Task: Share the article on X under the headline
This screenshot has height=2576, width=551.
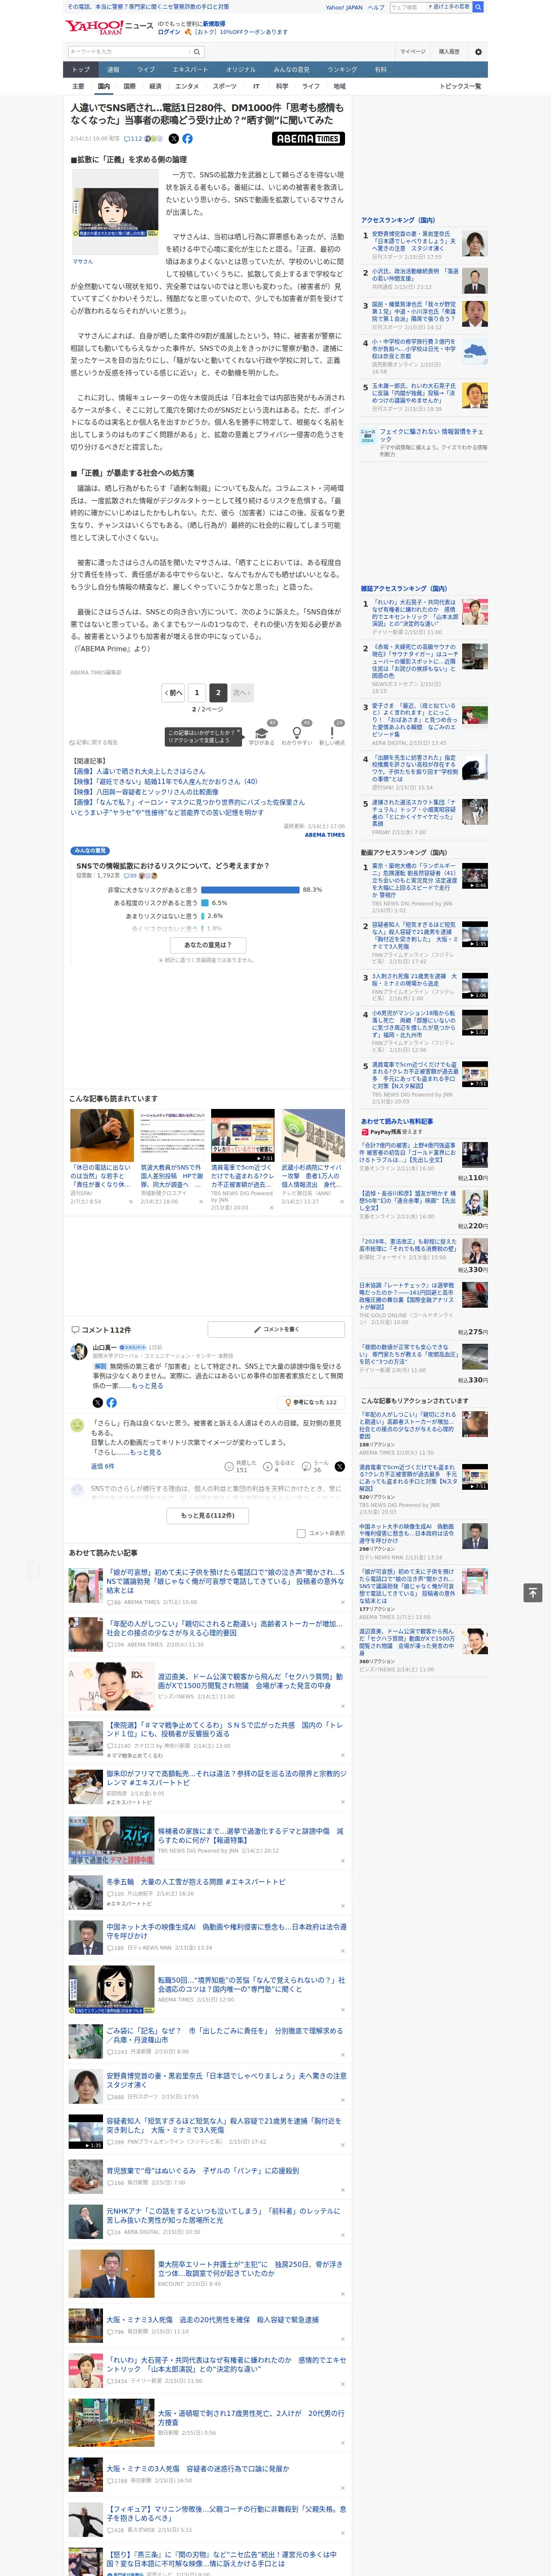Action: point(174,139)
